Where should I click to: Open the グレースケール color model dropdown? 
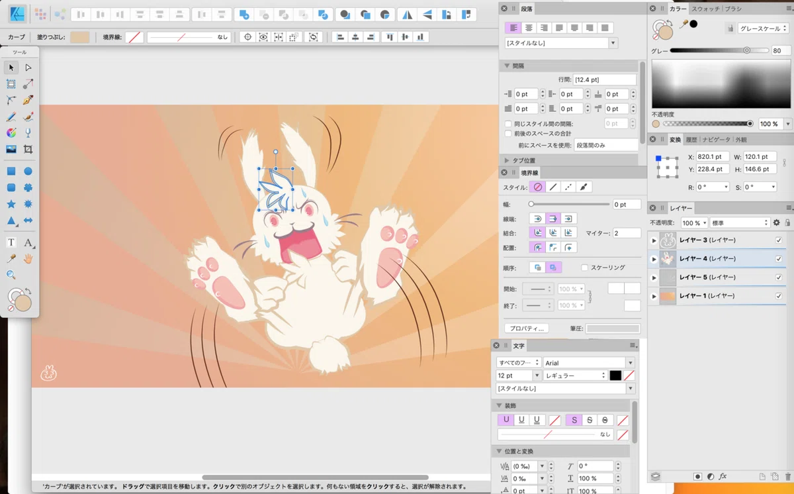tap(764, 28)
